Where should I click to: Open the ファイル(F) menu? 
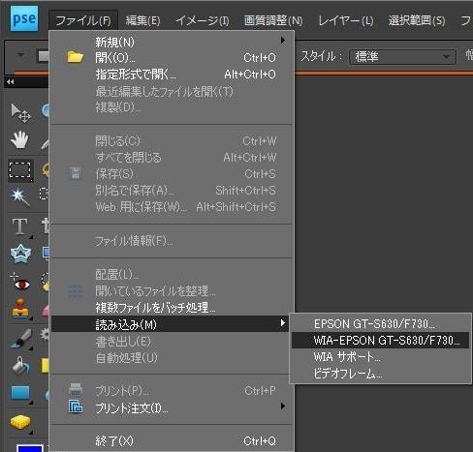pyautogui.click(x=83, y=20)
